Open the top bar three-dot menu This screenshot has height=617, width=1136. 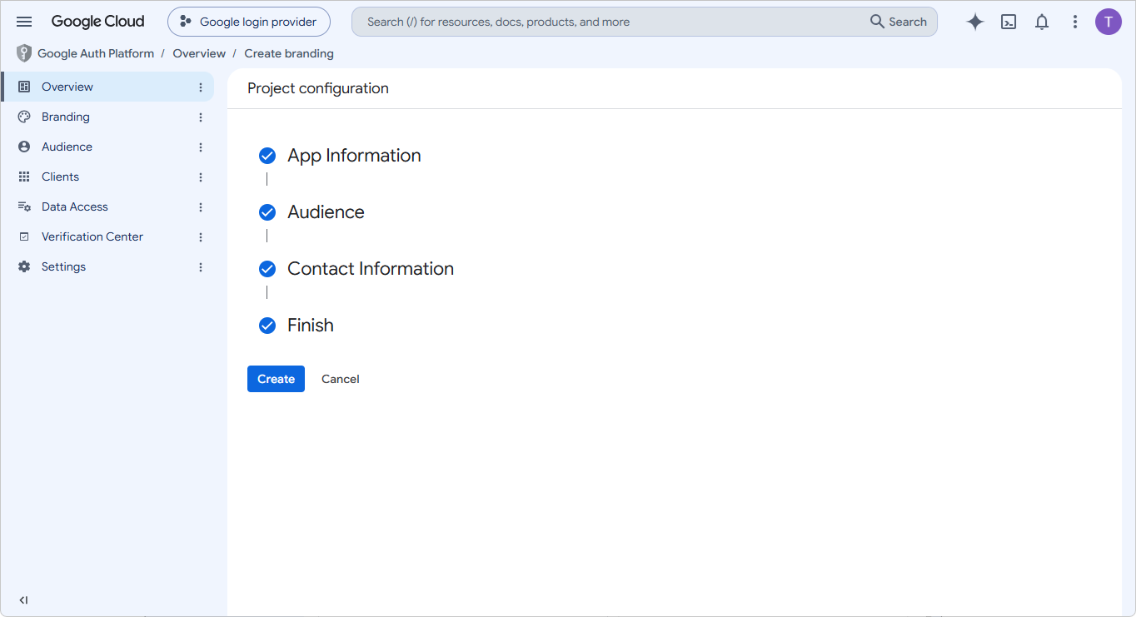[x=1075, y=22]
